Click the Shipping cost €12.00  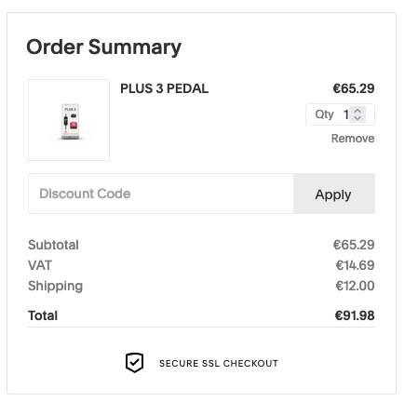tap(355, 286)
